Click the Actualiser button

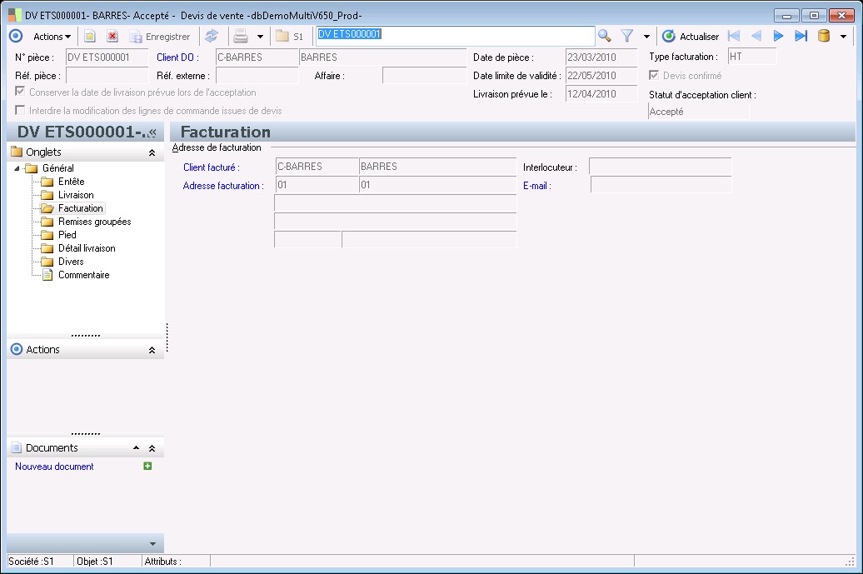tap(691, 37)
